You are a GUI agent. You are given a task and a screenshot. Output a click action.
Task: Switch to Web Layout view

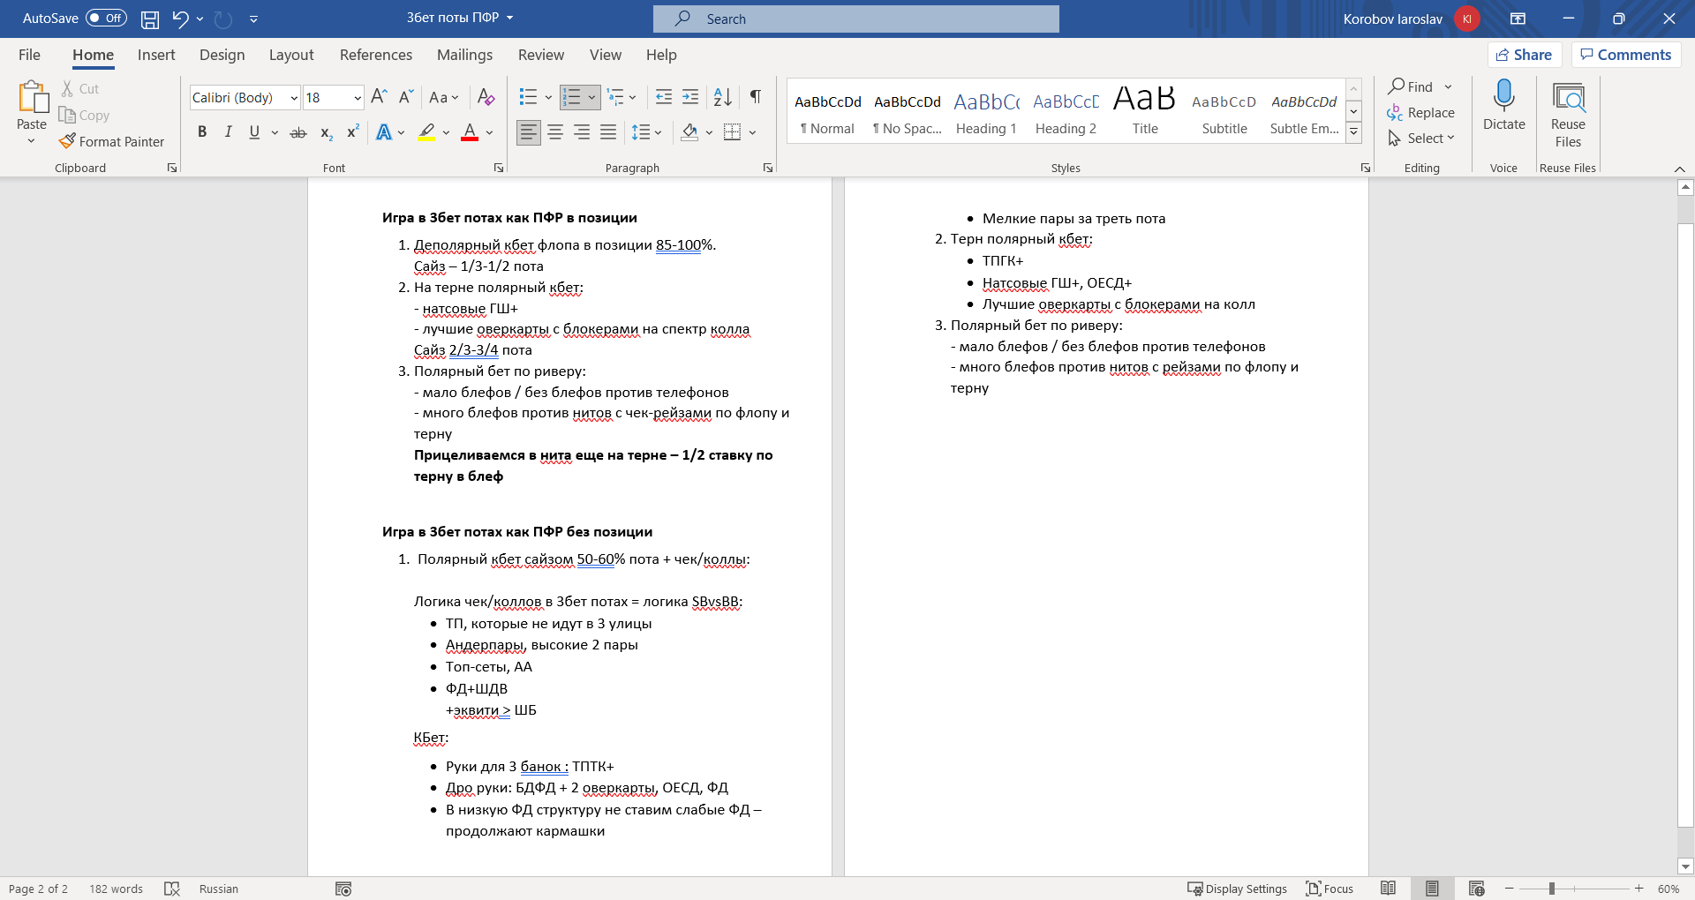pos(1476,889)
